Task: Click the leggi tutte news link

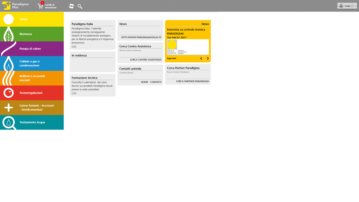Action: click(x=172, y=58)
